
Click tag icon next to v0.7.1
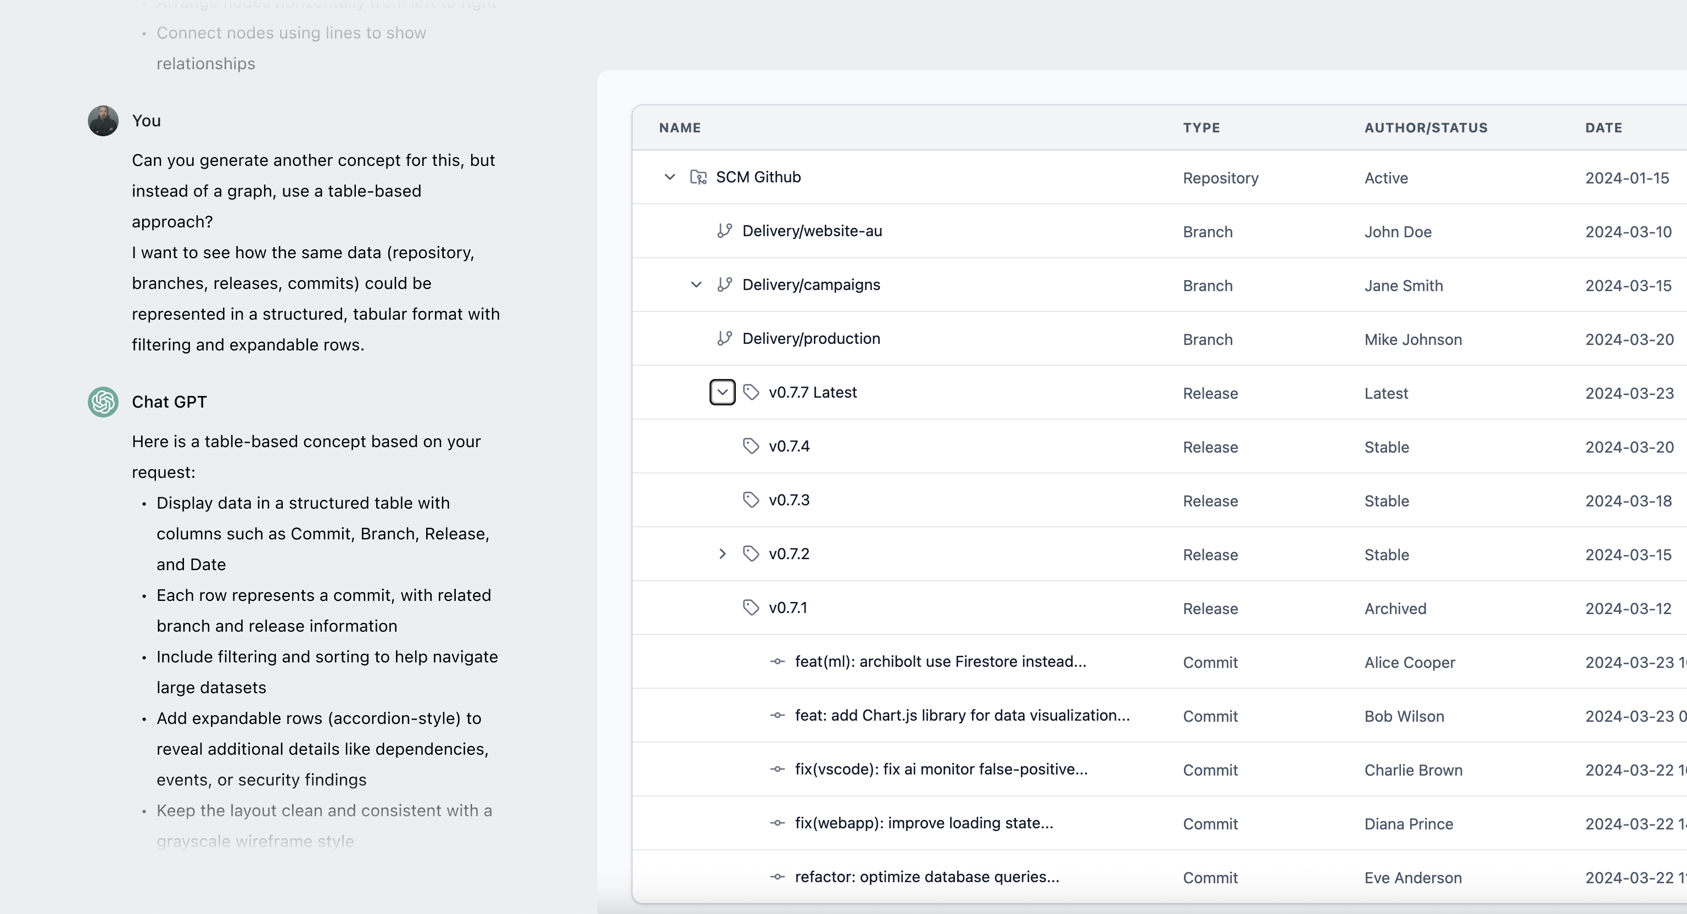coord(751,608)
